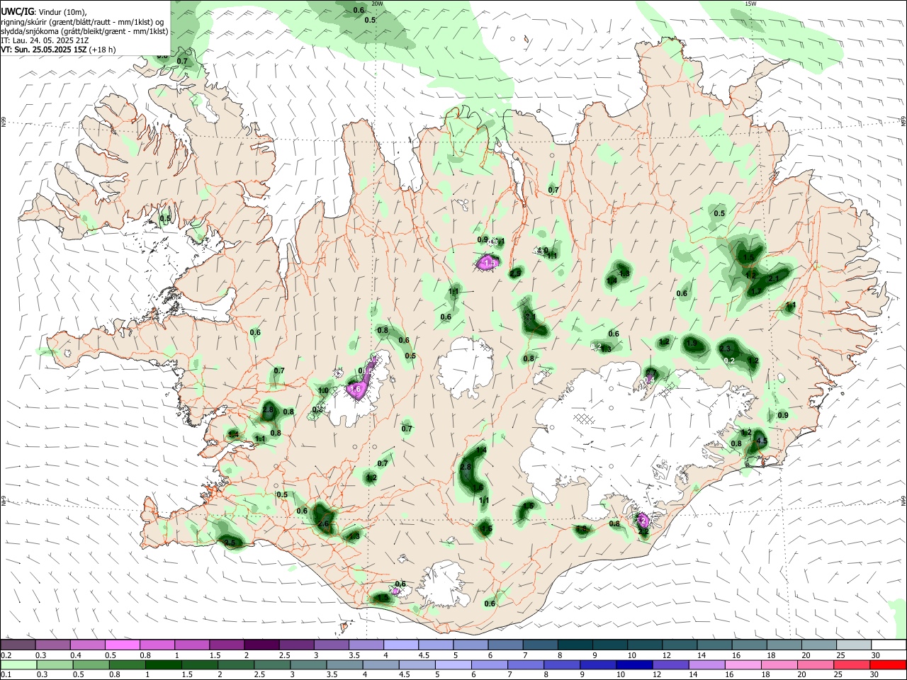
Task: Click the 15W longitude label
Action: (x=750, y=4)
